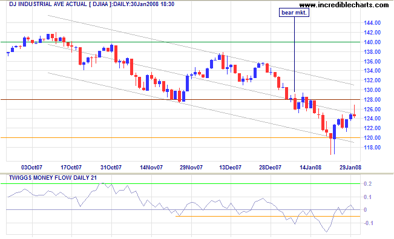This screenshot has width=394, height=239.
Task: Click the 128.00 price axis label
Action: (372, 100)
